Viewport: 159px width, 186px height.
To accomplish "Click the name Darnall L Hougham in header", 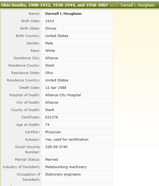I will [137, 5].
